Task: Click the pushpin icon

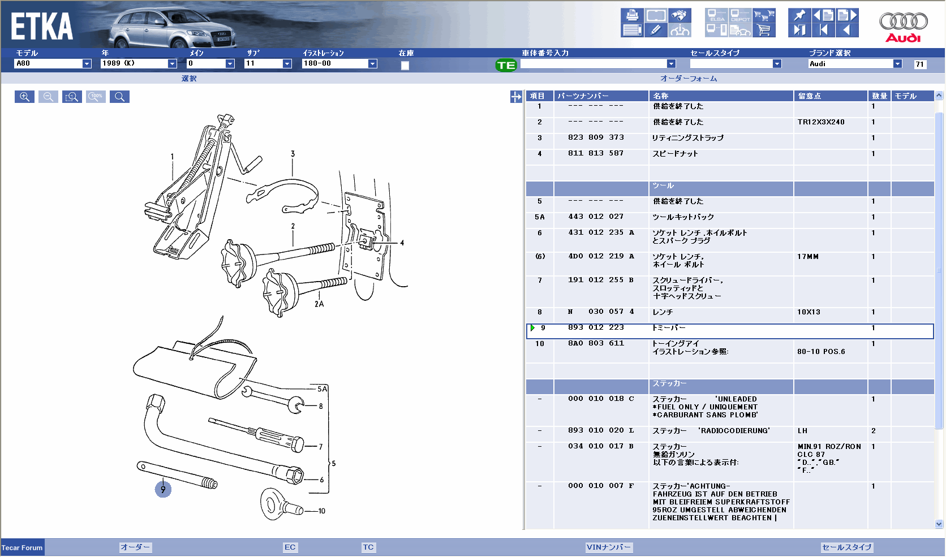Action: 799,15
